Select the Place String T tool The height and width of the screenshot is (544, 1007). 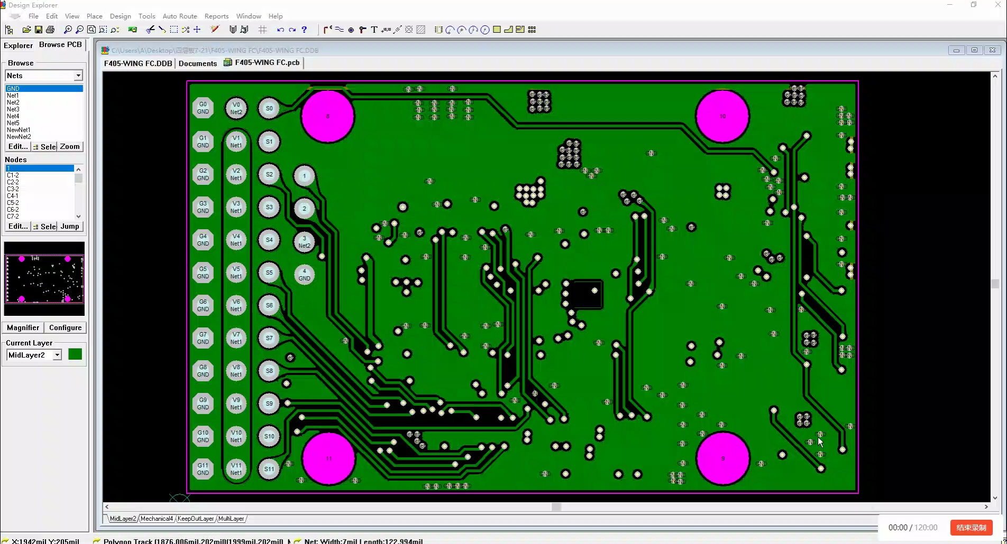tap(374, 30)
